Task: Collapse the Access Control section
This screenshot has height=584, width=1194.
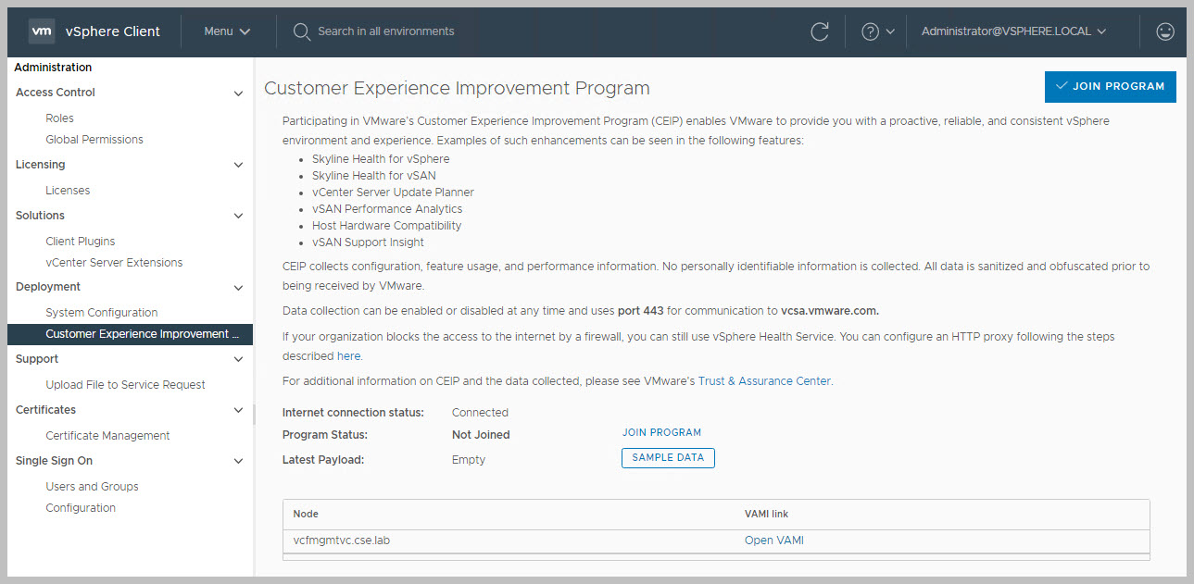Action: coord(238,93)
